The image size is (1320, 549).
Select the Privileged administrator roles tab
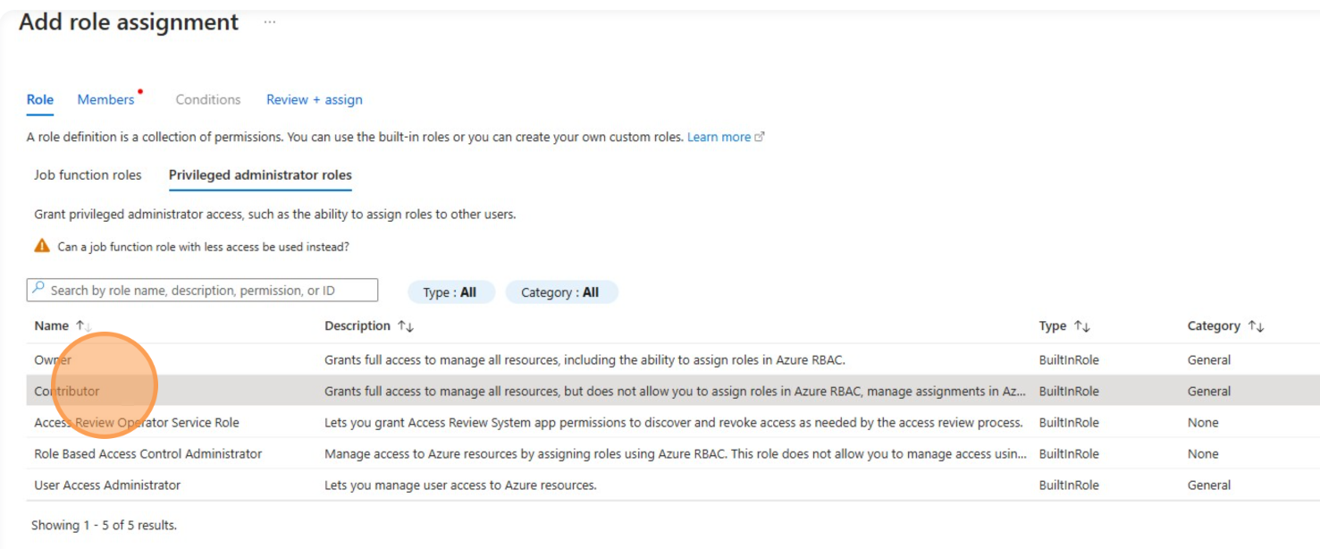pos(260,175)
